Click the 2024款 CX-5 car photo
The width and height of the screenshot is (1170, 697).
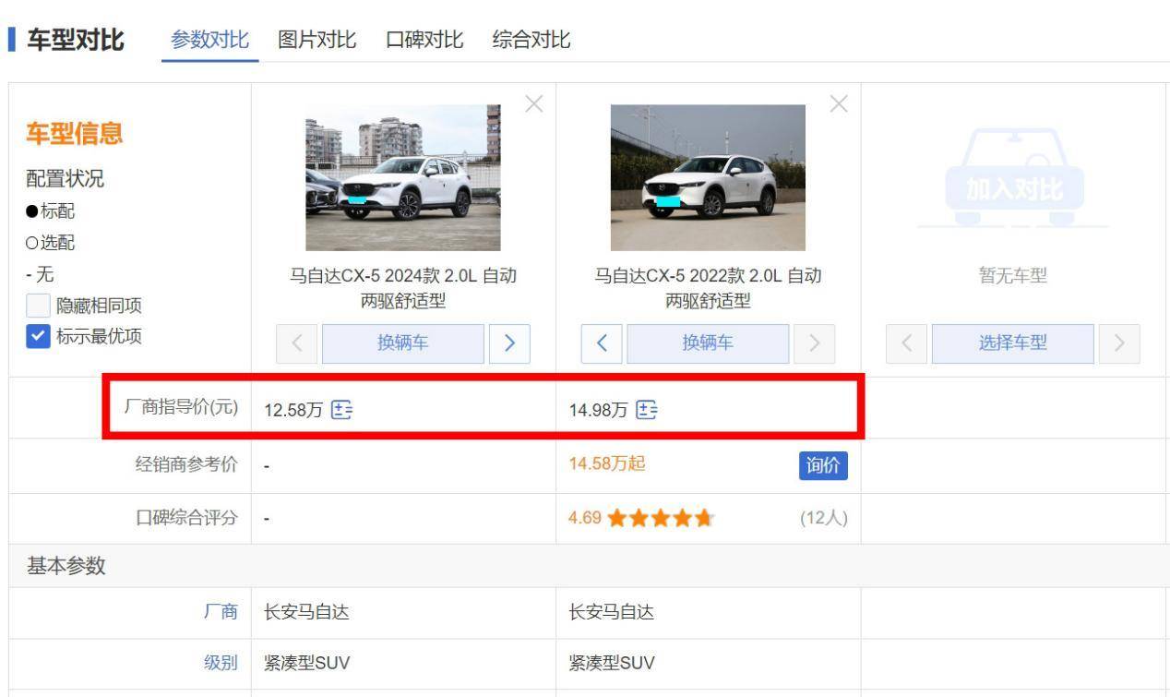pyautogui.click(x=402, y=177)
